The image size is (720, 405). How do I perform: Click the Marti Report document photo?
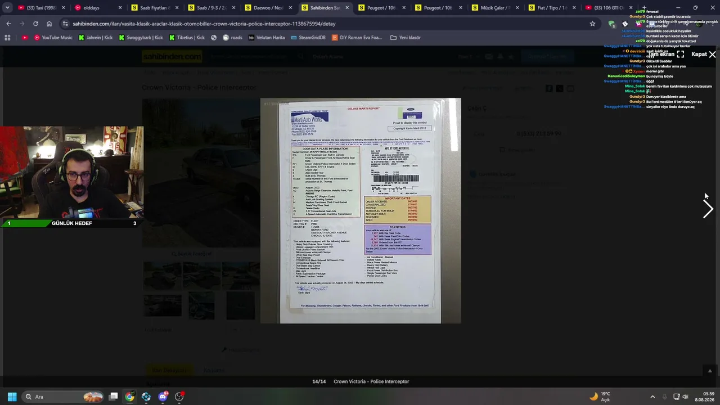tap(360, 211)
